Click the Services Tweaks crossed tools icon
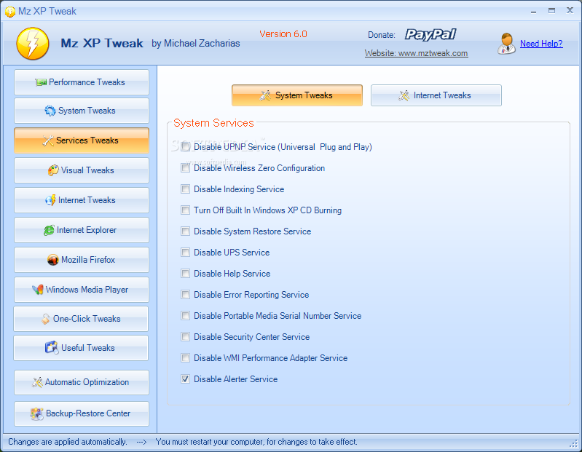582x452 pixels. coord(48,140)
